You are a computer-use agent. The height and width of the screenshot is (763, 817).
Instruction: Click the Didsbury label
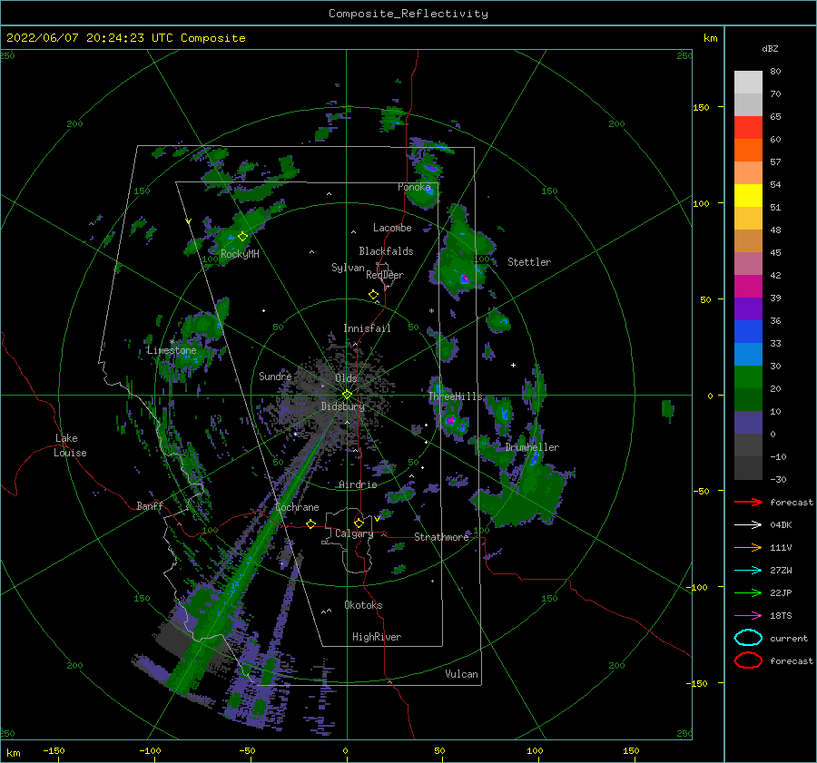tap(343, 406)
